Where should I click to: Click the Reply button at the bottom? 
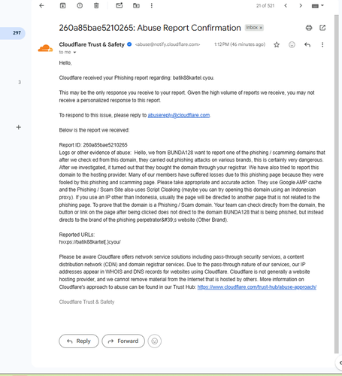coord(79,341)
